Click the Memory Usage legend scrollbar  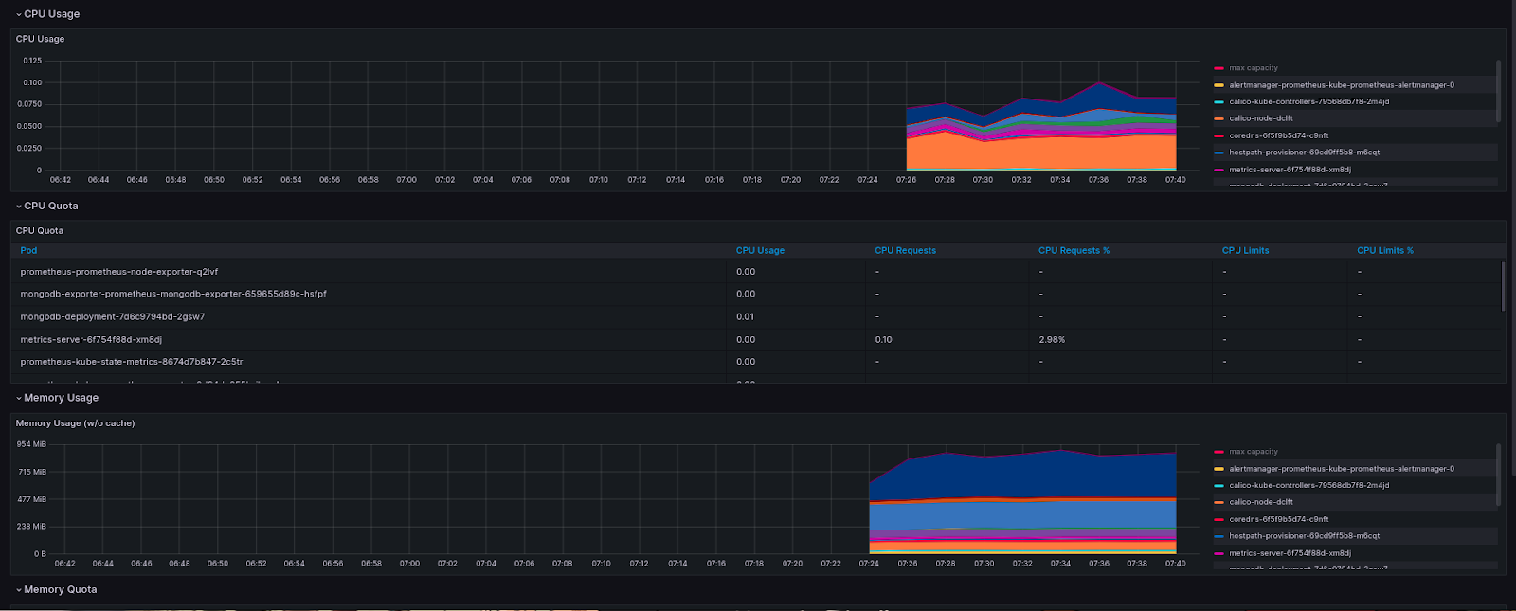[1498, 475]
